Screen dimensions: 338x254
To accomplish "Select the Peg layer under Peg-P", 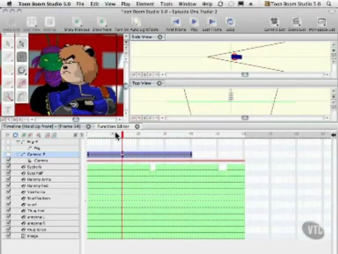I will pyautogui.click(x=37, y=148).
